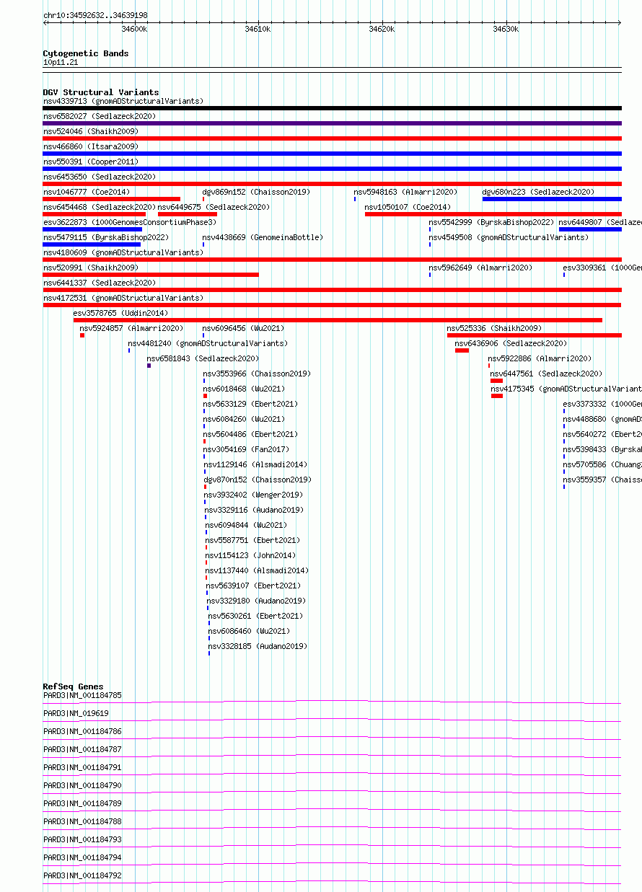Click nsv6436906 (Sedlazeck2020) label
Screen dimensions: 642x892
point(511,343)
